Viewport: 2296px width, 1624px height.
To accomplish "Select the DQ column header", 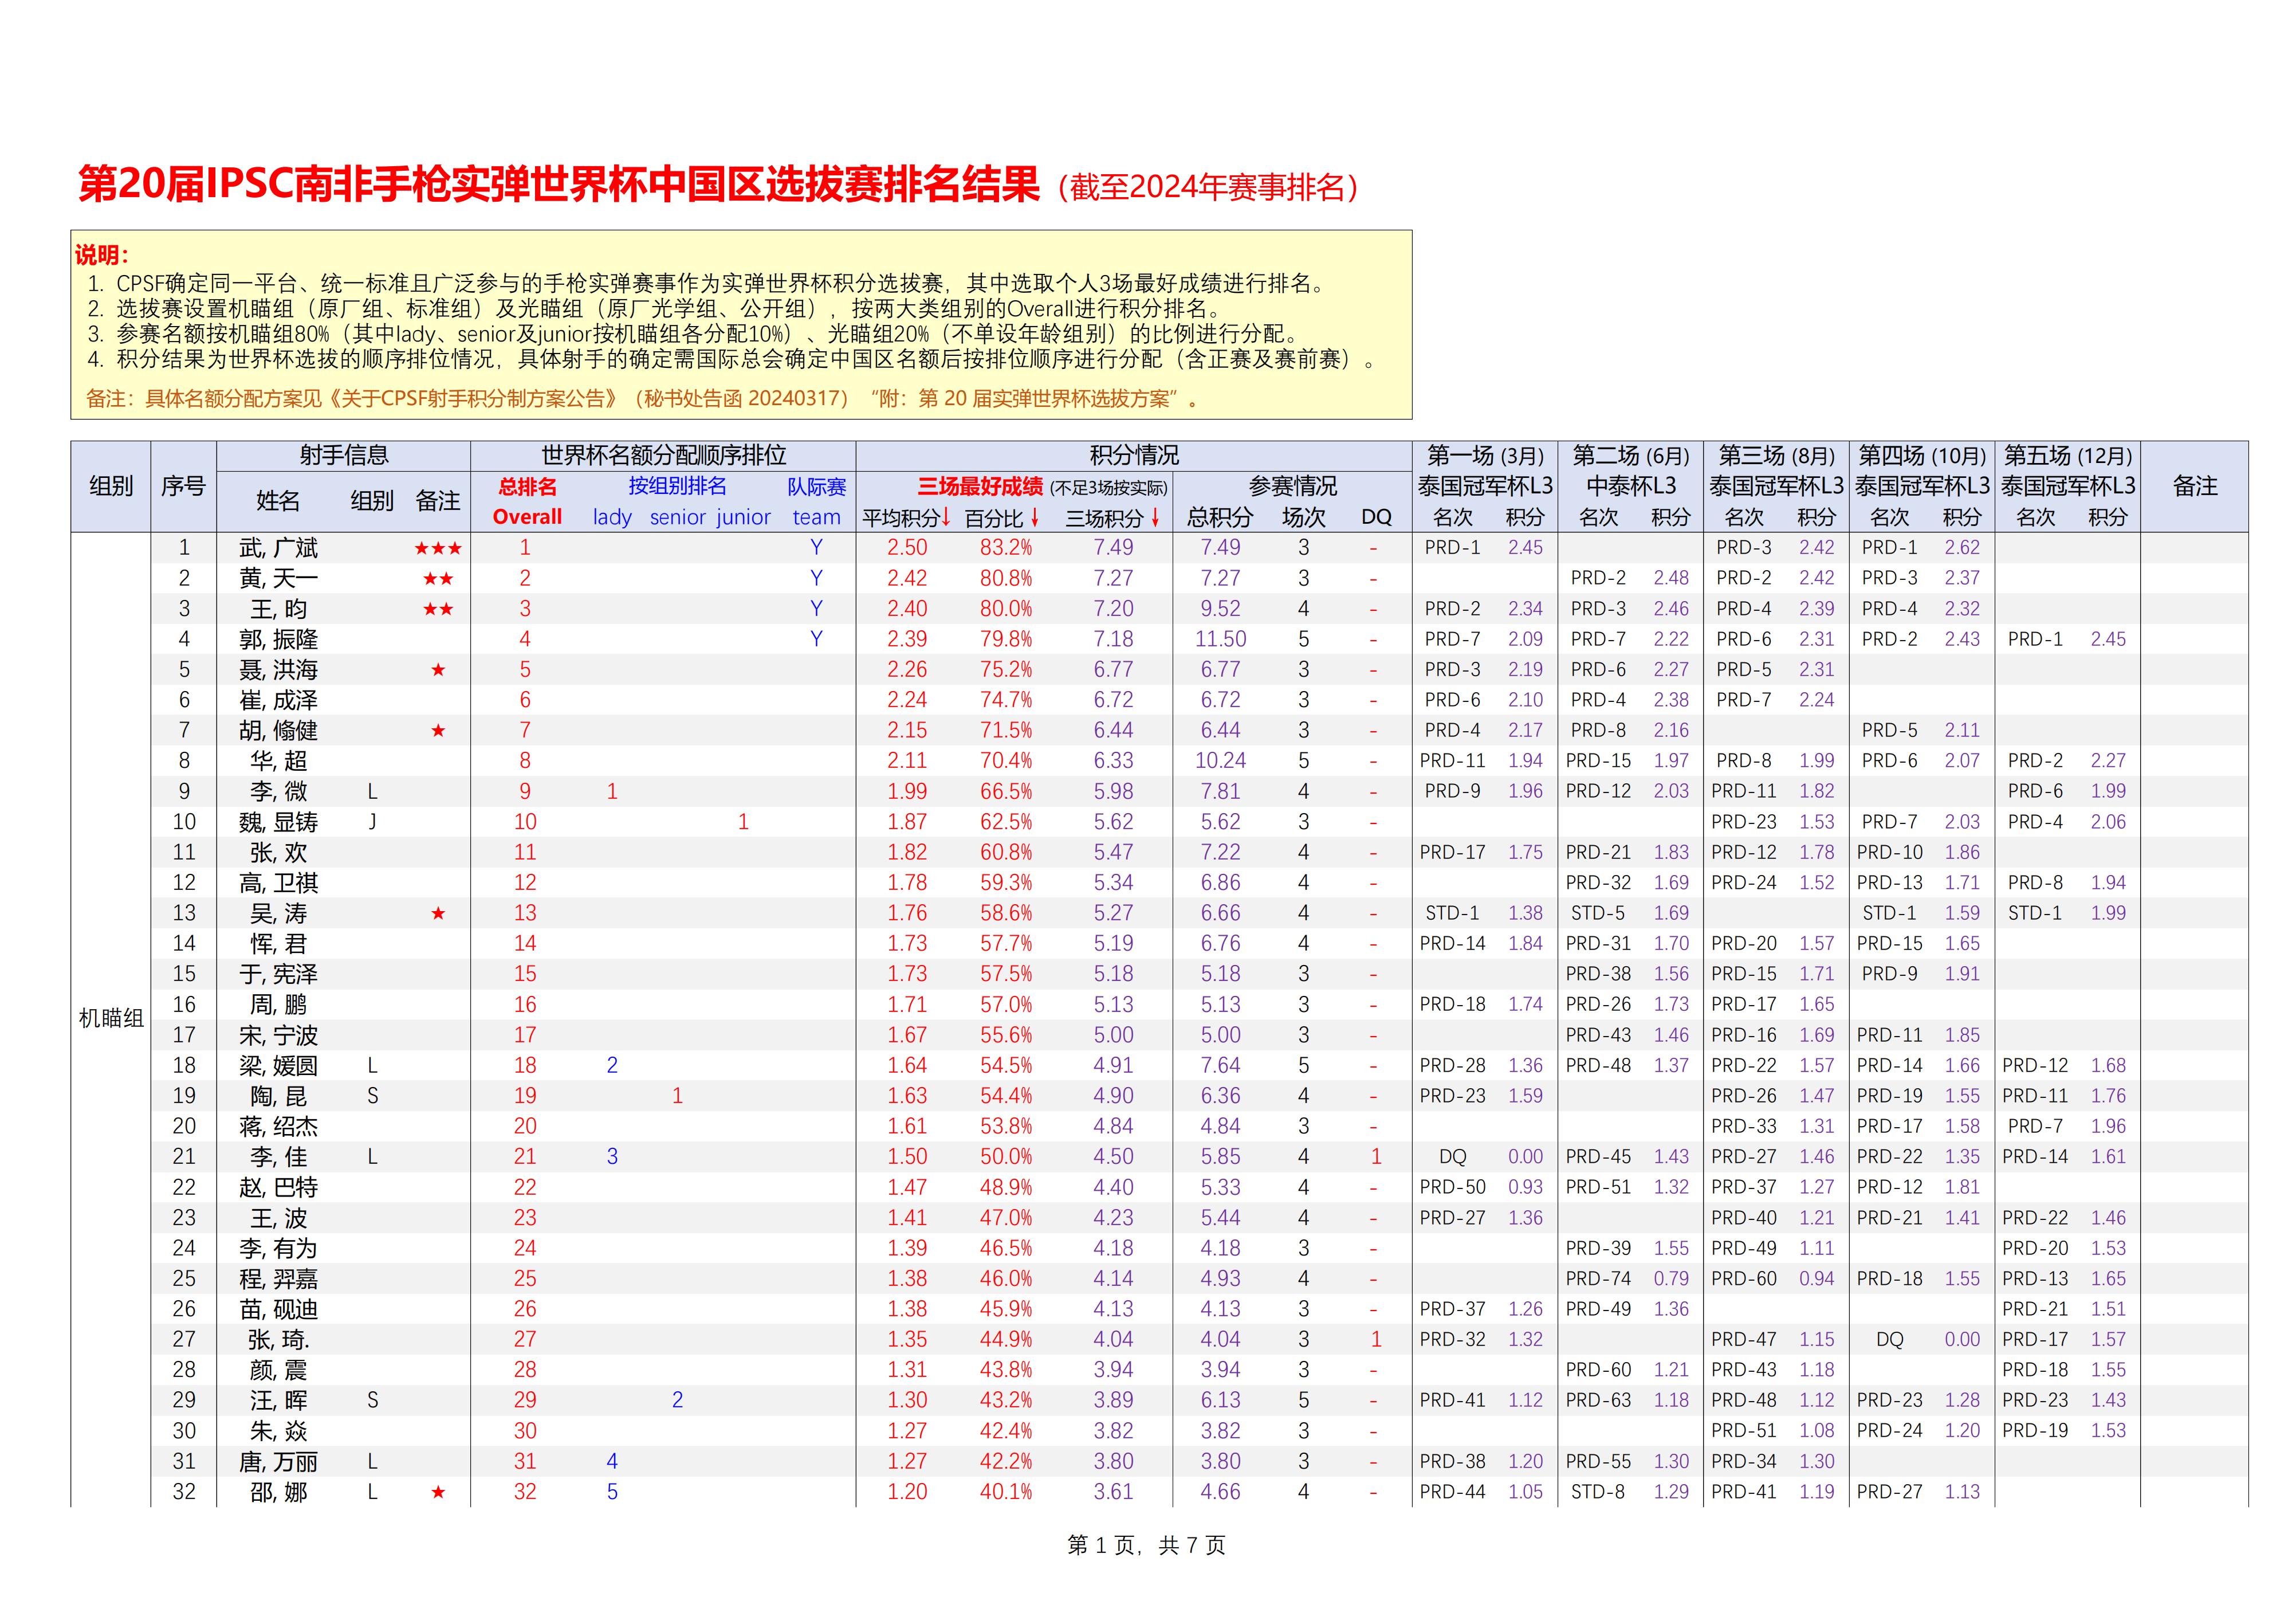I will tap(1376, 517).
